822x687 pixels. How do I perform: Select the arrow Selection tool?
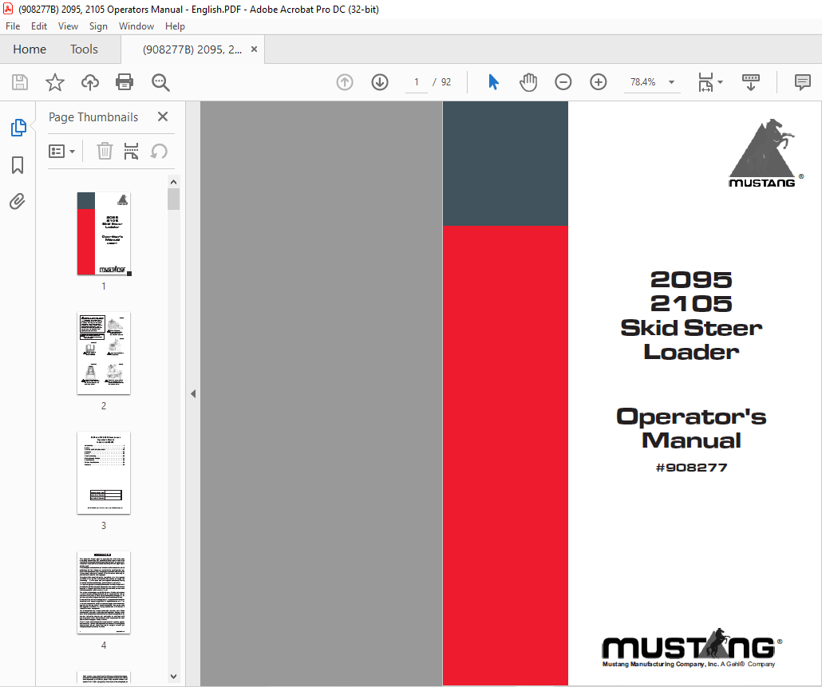coord(493,82)
